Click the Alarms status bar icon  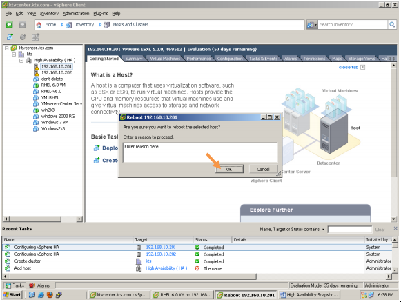(x=32, y=285)
